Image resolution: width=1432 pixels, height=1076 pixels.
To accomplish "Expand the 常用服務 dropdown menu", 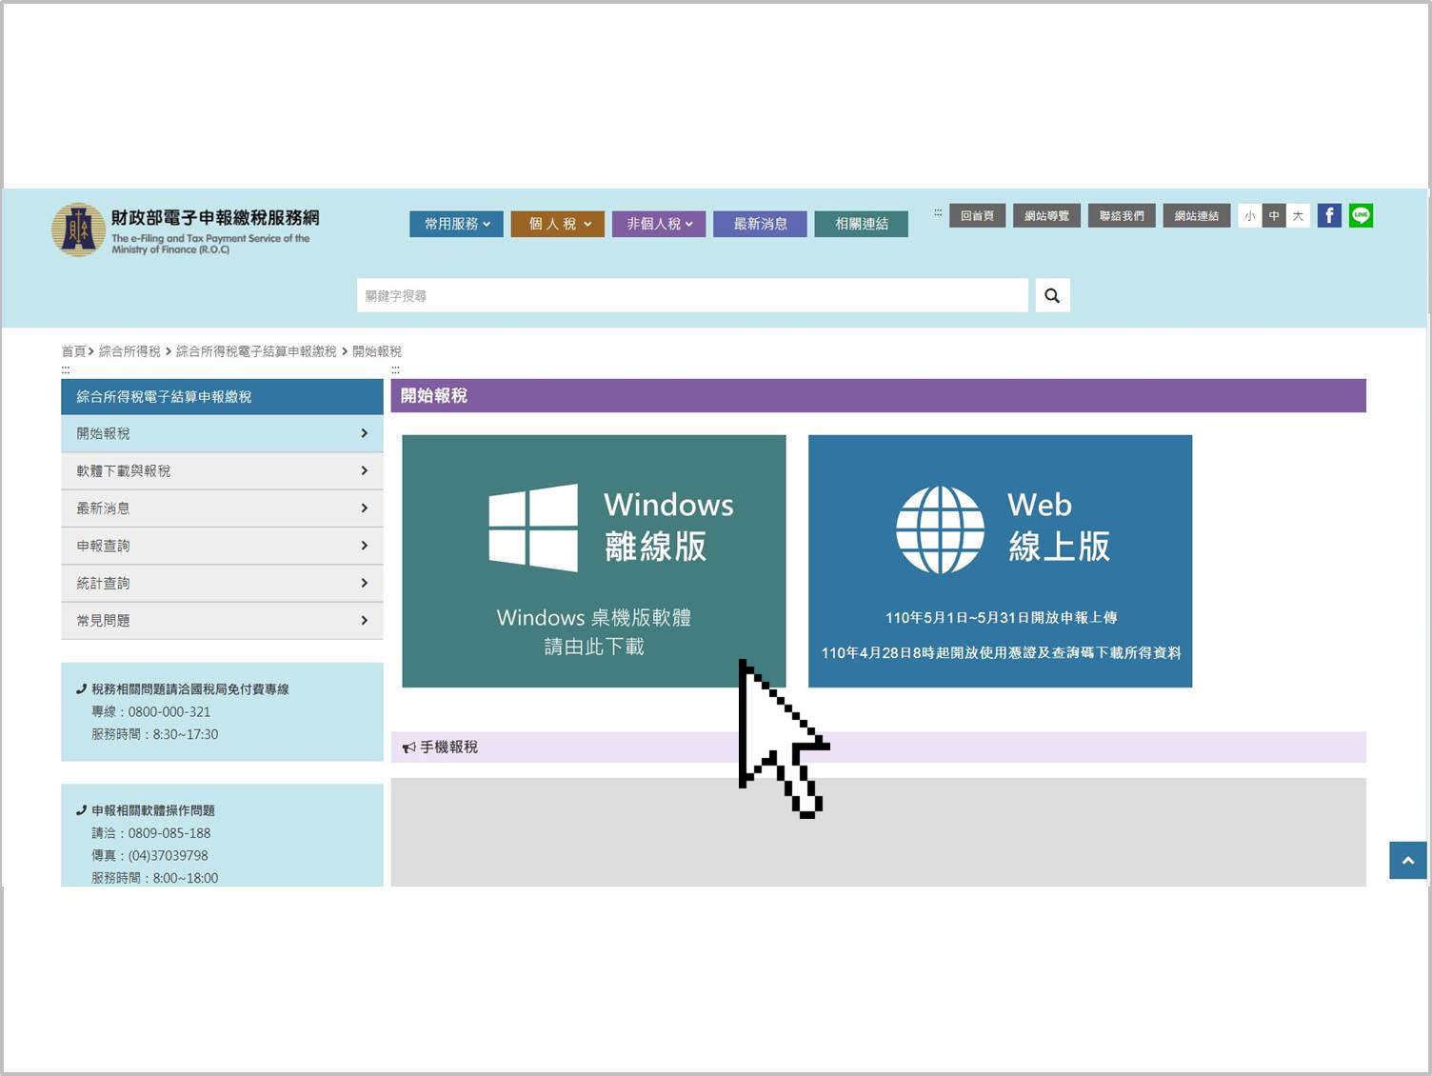I will point(456,224).
